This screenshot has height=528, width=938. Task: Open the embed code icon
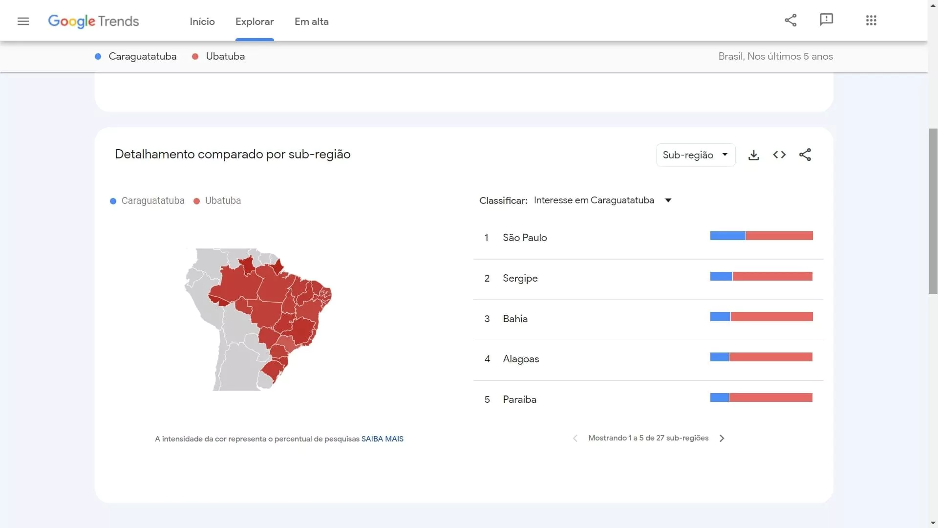(x=779, y=154)
